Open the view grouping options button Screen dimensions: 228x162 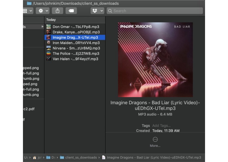pos(28,11)
